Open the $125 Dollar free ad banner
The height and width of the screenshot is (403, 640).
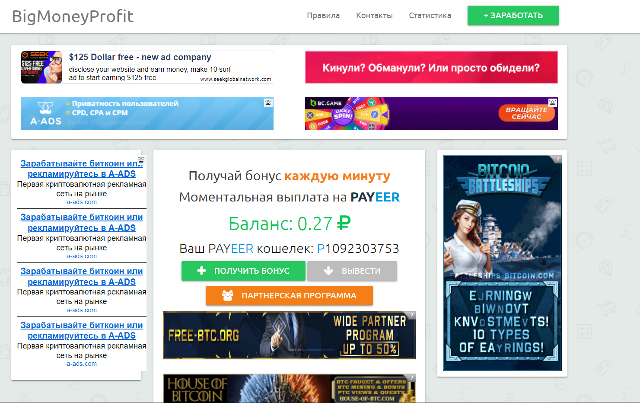tap(147, 67)
